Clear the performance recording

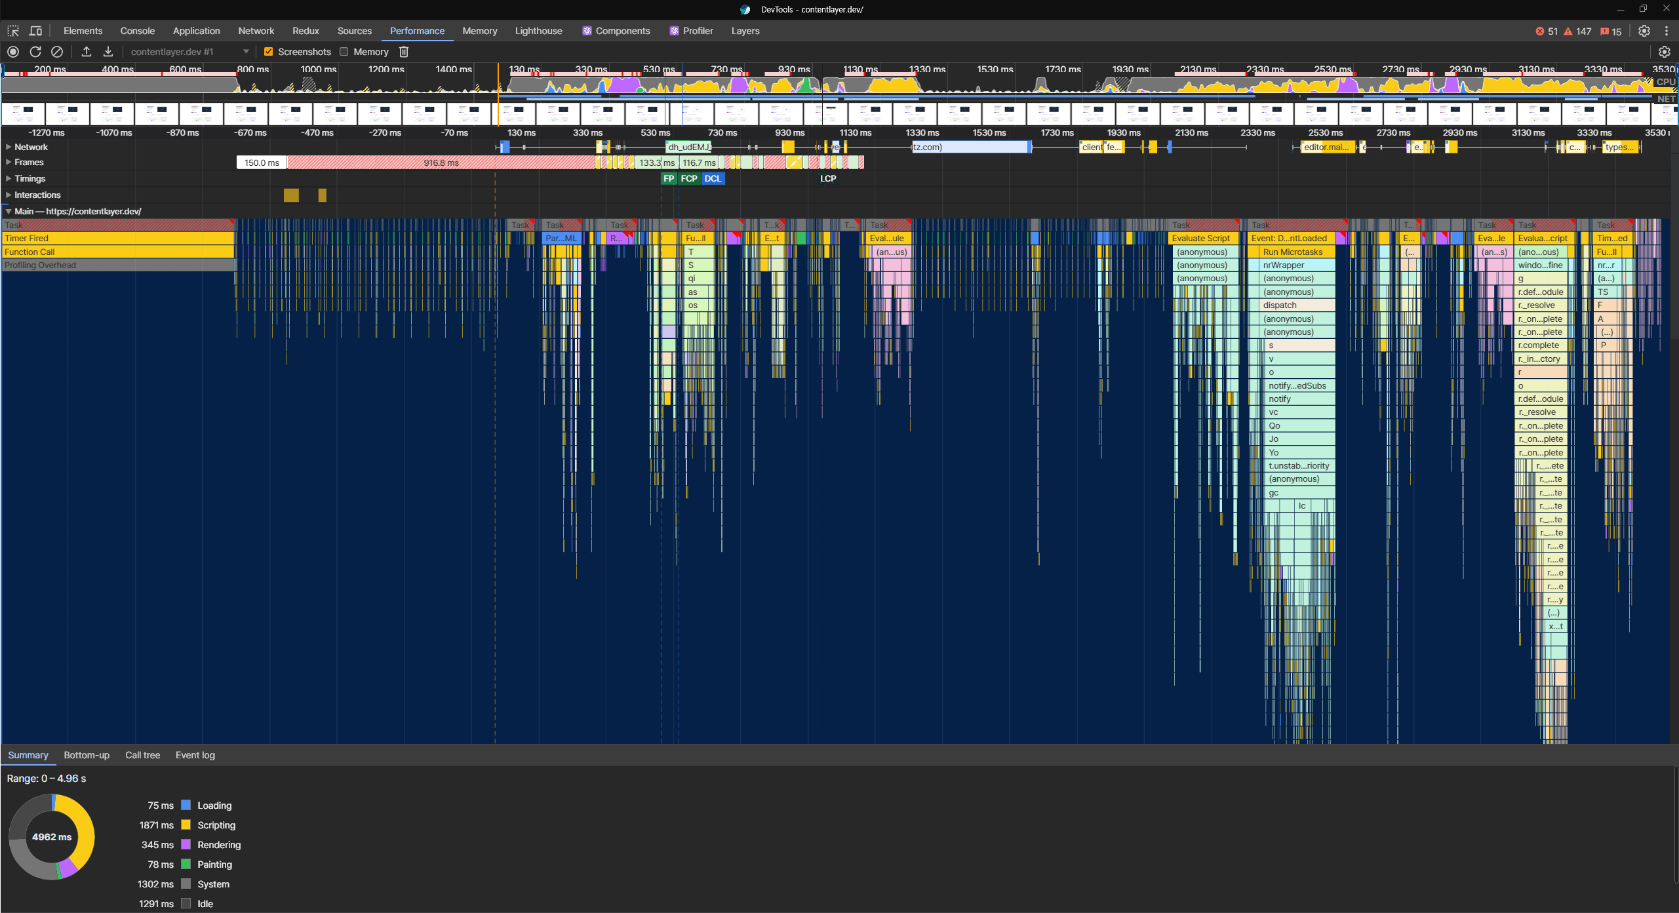tap(57, 52)
